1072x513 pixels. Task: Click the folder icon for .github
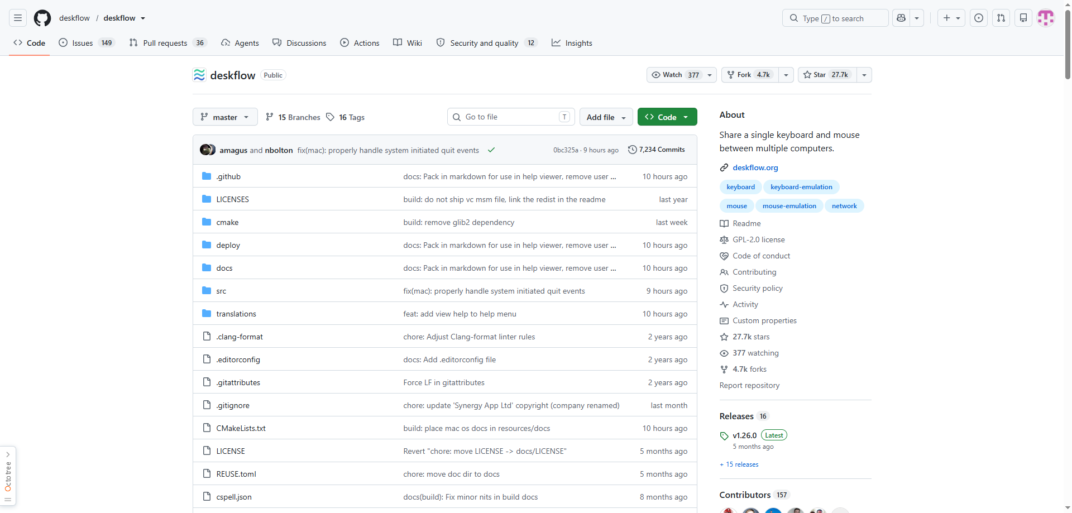[207, 176]
